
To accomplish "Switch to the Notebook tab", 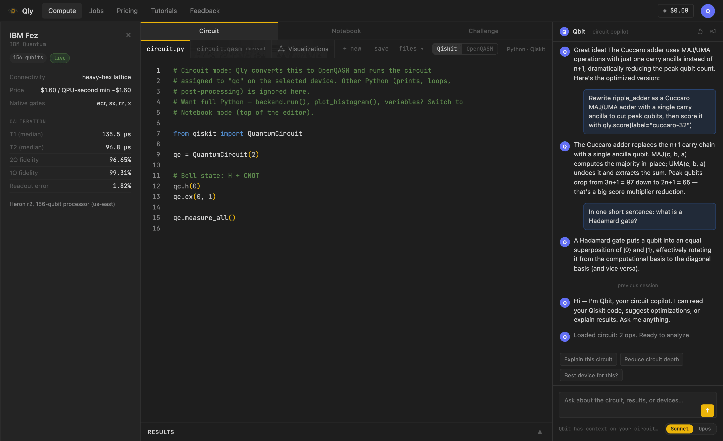I will (346, 31).
